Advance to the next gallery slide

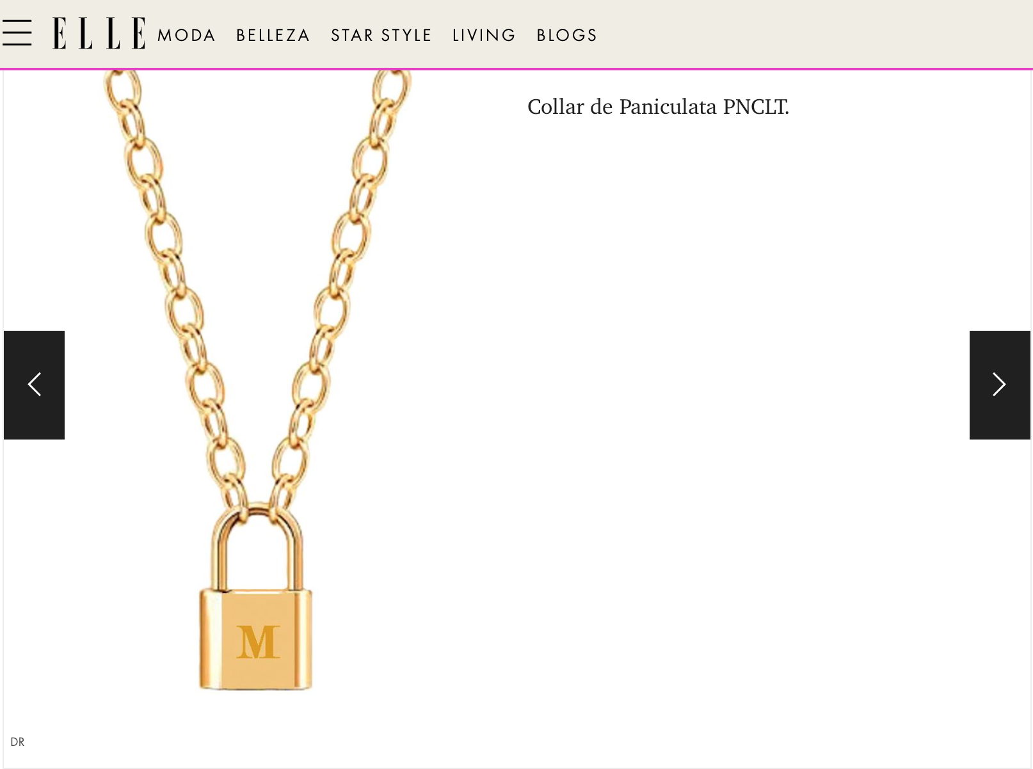point(1000,385)
